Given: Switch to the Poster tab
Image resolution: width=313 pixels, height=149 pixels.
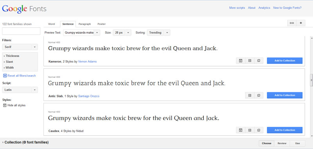Looking at the screenshot, I should [102, 24].
